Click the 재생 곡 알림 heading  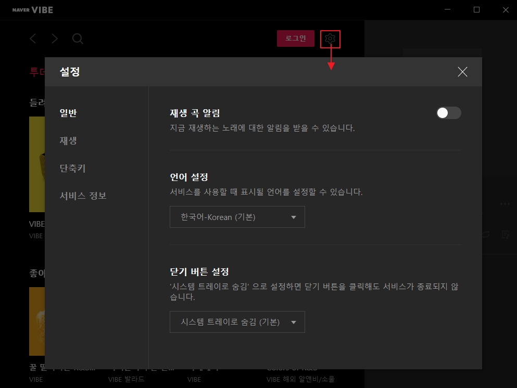tap(195, 113)
